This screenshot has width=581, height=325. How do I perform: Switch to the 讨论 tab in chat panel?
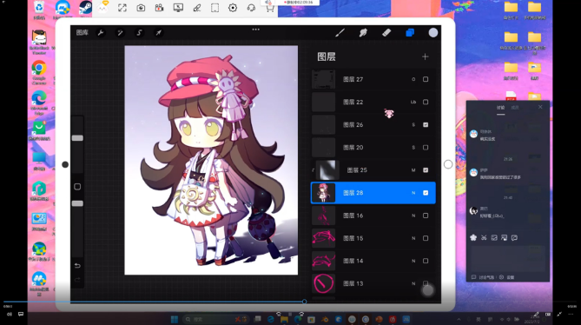point(500,108)
